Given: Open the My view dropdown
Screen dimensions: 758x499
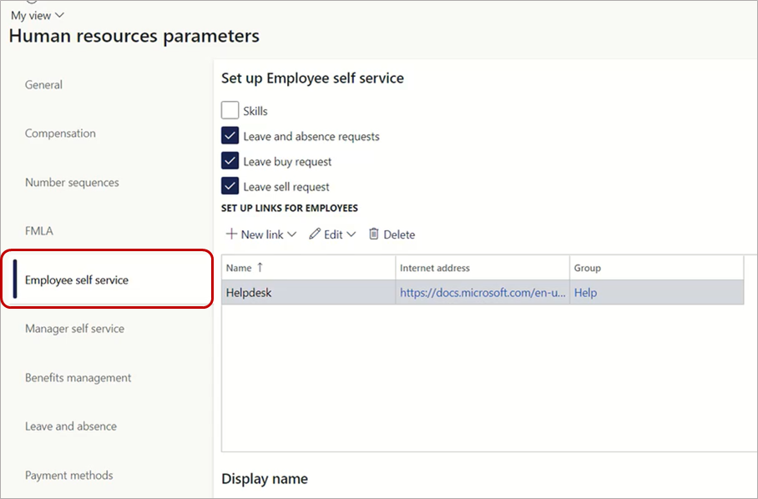Looking at the screenshot, I should tap(38, 16).
